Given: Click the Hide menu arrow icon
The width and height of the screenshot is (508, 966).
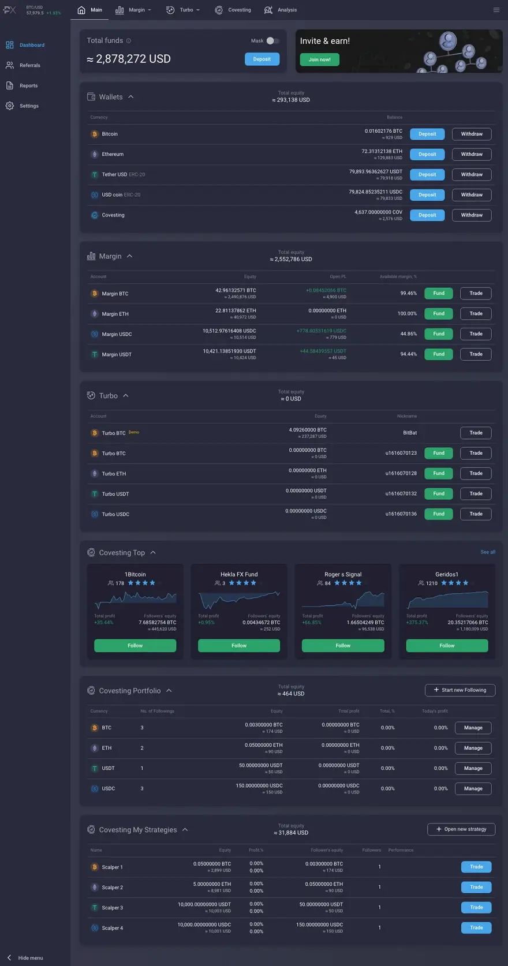Looking at the screenshot, I should pos(9,957).
